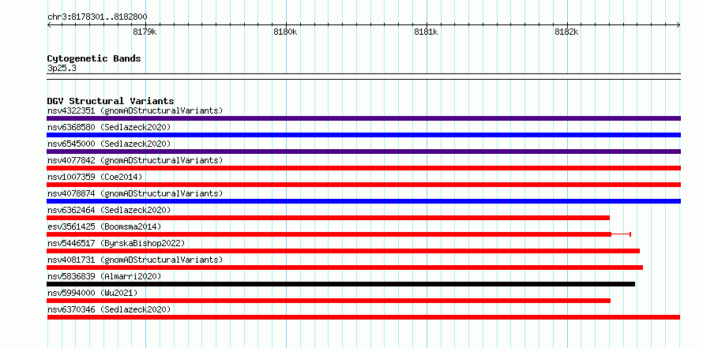Click the 8180k ruler mark
Image resolution: width=703 pixels, height=348 pixels.
[286, 32]
